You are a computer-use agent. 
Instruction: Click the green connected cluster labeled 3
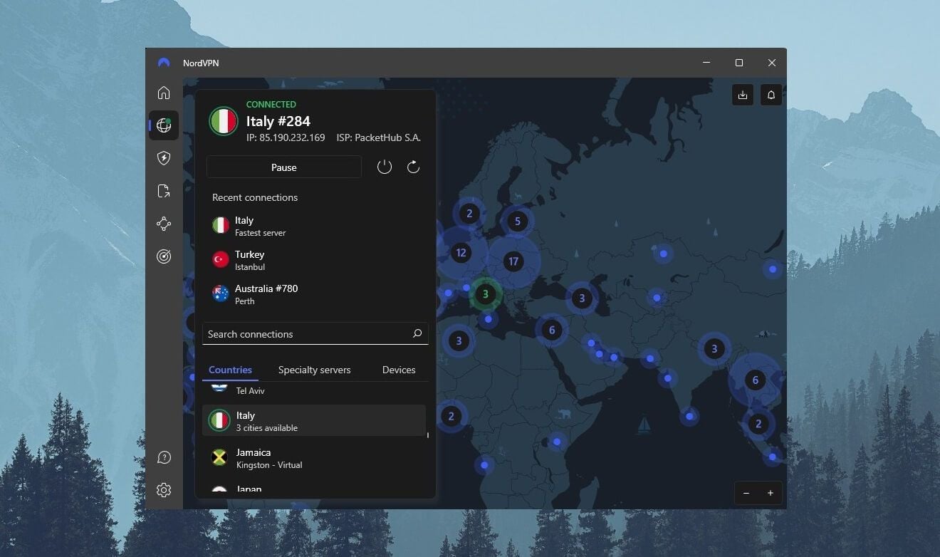(x=486, y=293)
